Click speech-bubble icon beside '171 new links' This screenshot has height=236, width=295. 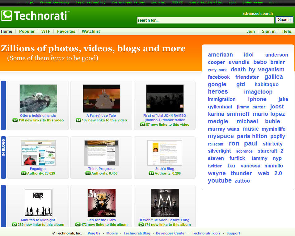click(x=141, y=225)
